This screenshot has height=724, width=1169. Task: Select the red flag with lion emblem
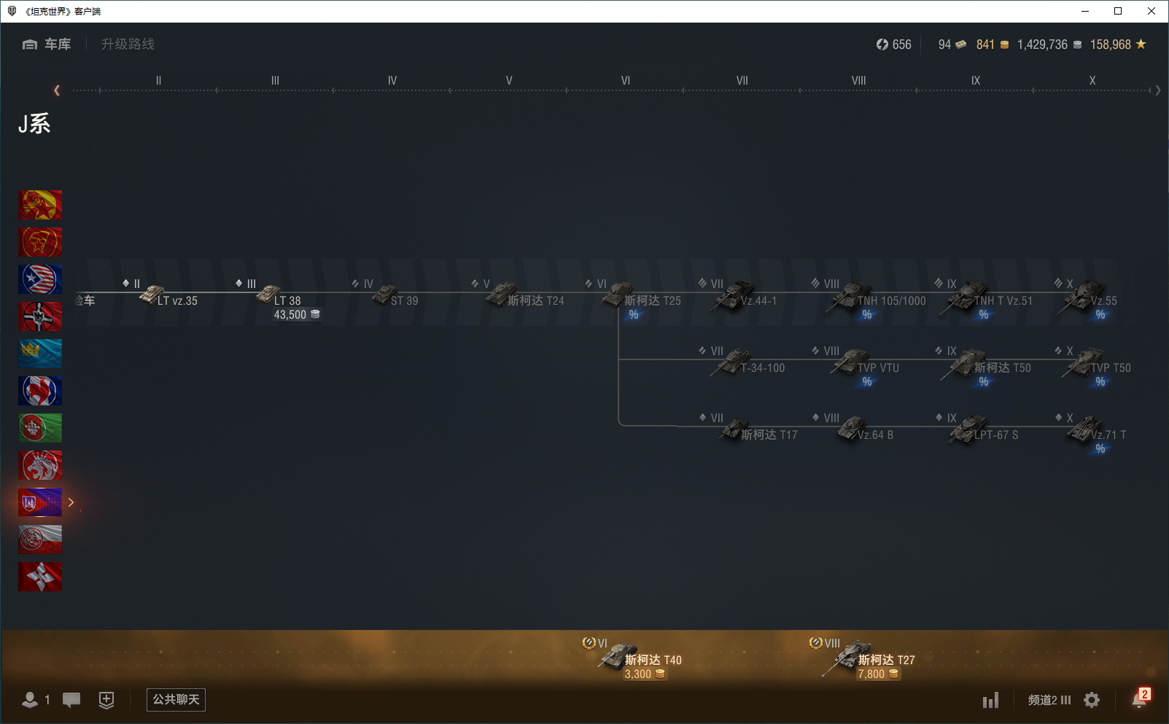pyautogui.click(x=40, y=465)
